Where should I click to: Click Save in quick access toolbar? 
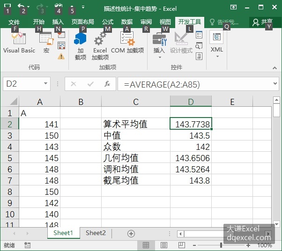coord(7,7)
